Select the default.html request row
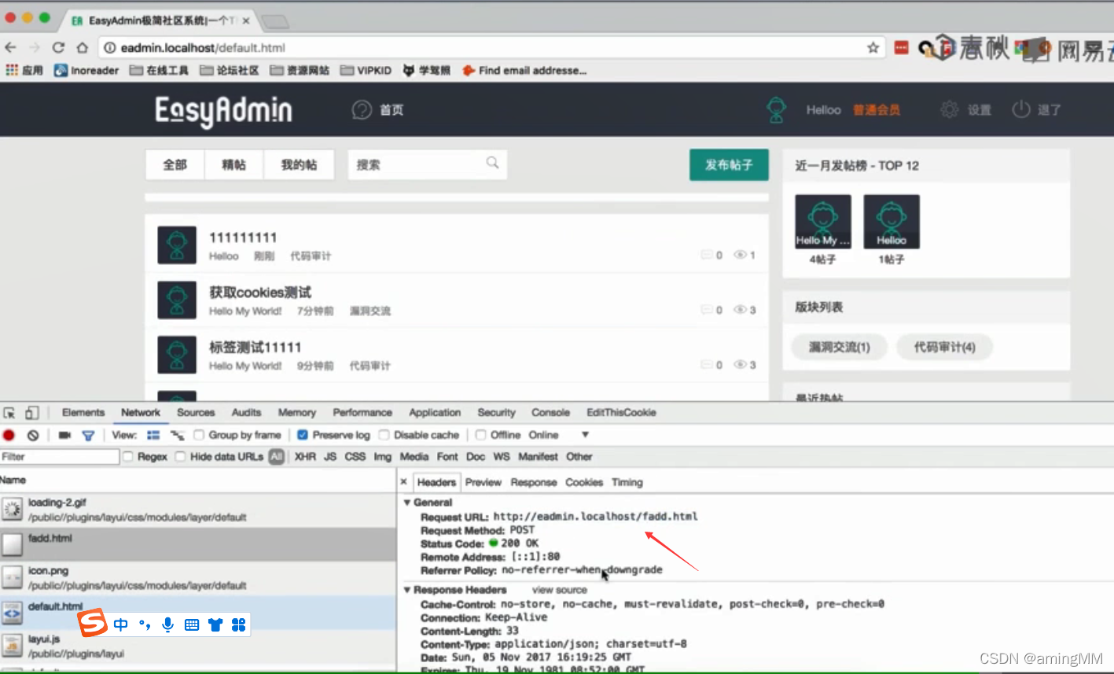Image resolution: width=1114 pixels, height=674 pixels. pyautogui.click(x=198, y=612)
